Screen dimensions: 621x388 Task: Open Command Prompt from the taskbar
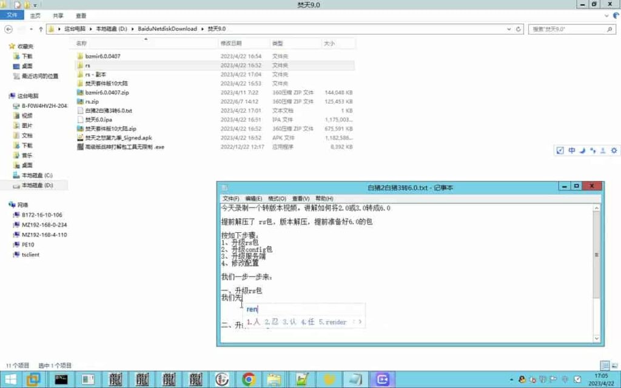coord(61,379)
